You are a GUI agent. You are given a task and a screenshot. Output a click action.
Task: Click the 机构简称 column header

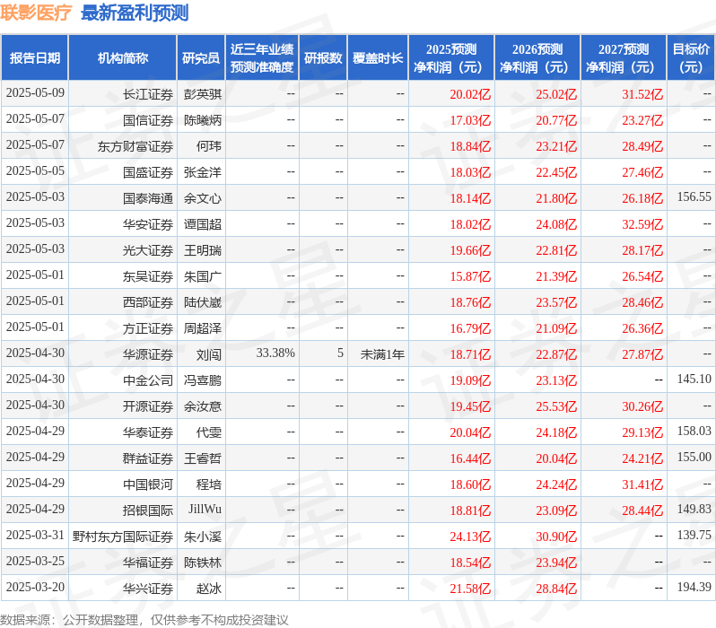point(122,58)
